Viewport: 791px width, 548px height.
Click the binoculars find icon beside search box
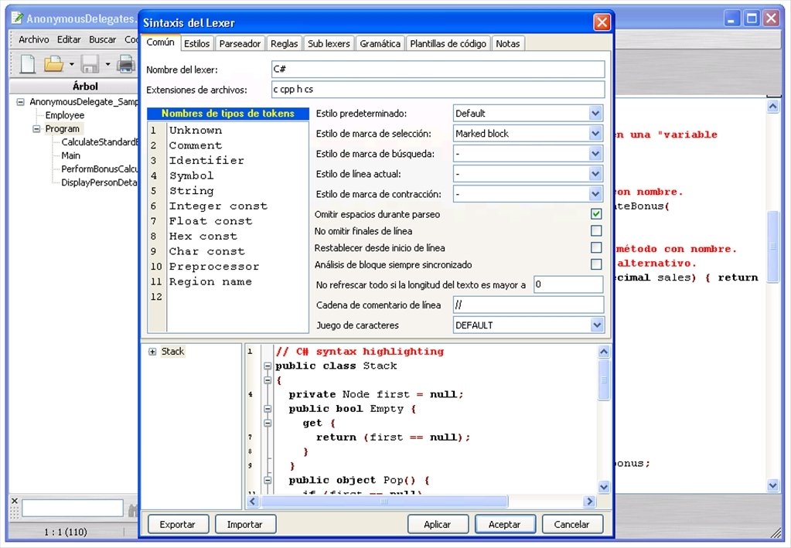(x=133, y=510)
